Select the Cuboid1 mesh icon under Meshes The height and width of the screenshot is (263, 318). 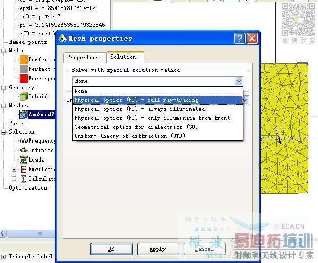[x=23, y=115]
